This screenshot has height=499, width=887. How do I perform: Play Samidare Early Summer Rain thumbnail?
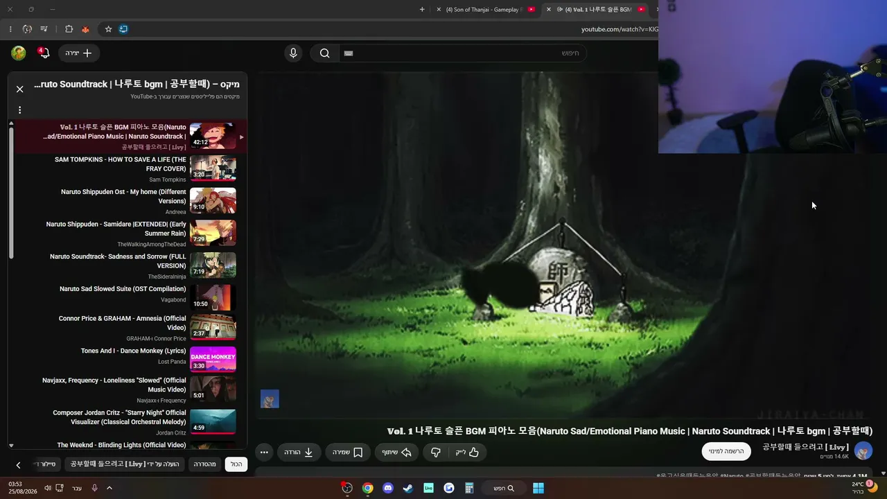(x=213, y=233)
